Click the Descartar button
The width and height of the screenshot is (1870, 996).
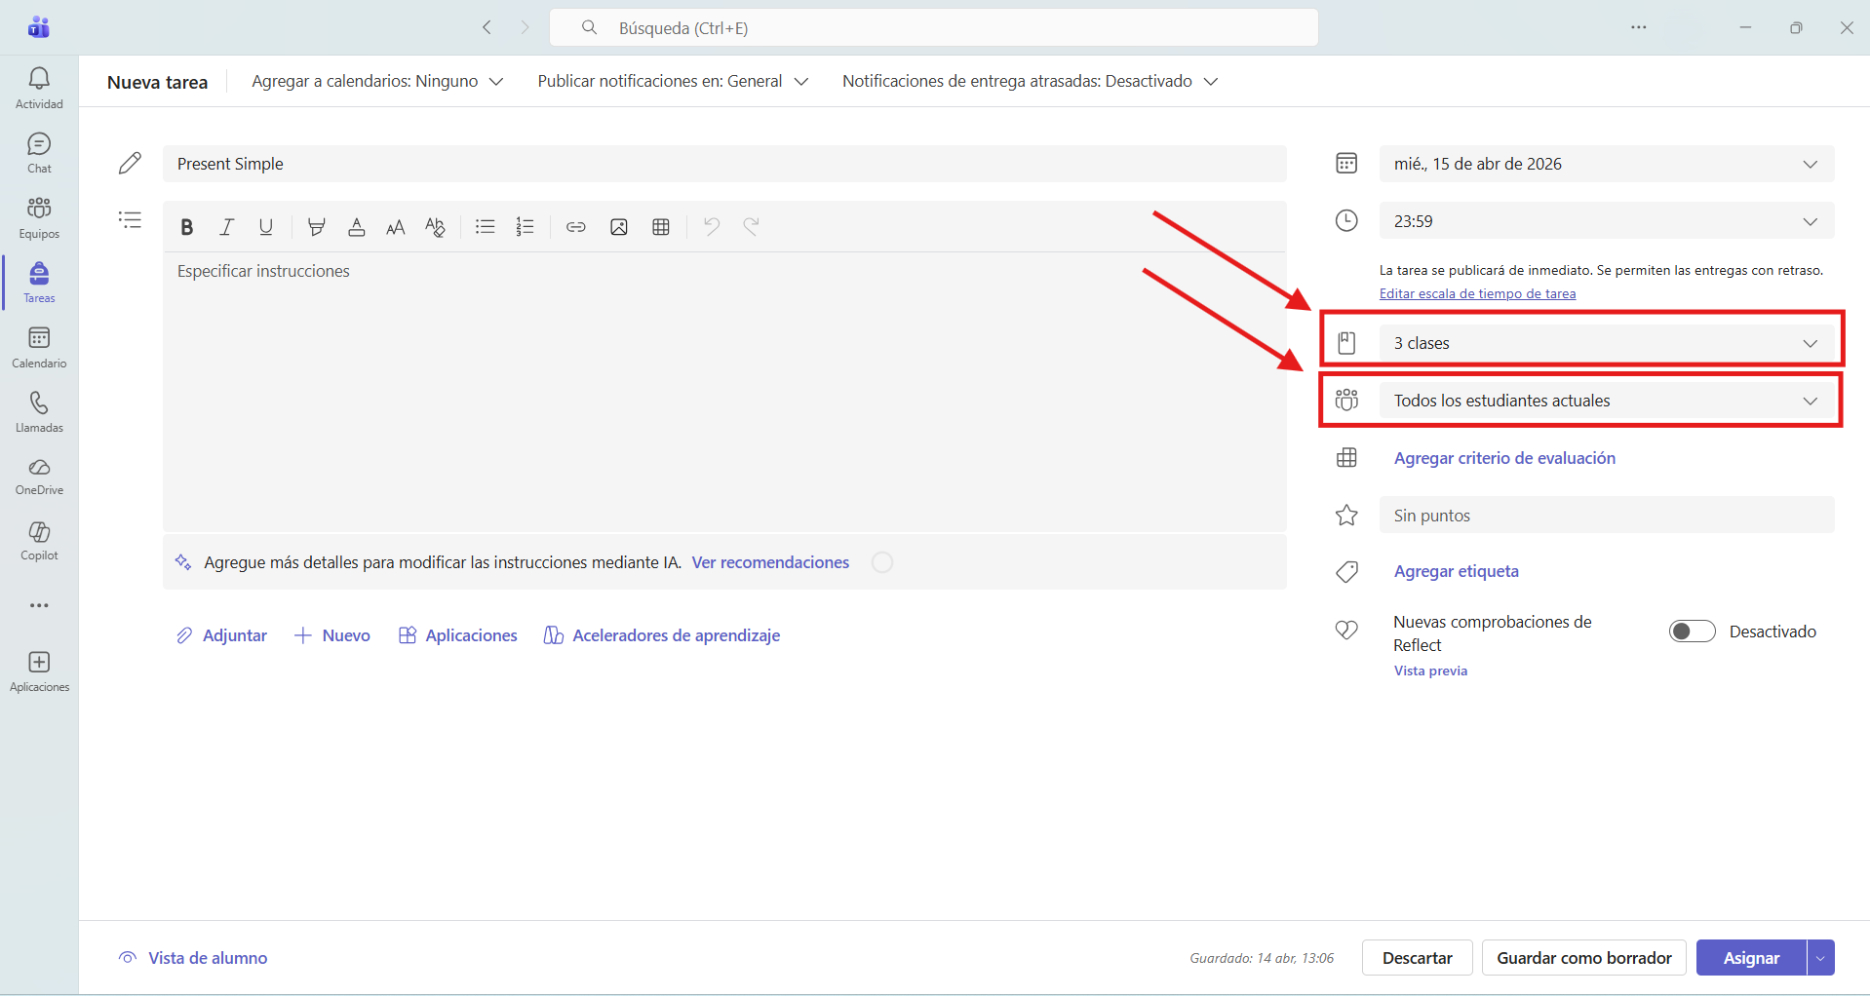point(1417,958)
